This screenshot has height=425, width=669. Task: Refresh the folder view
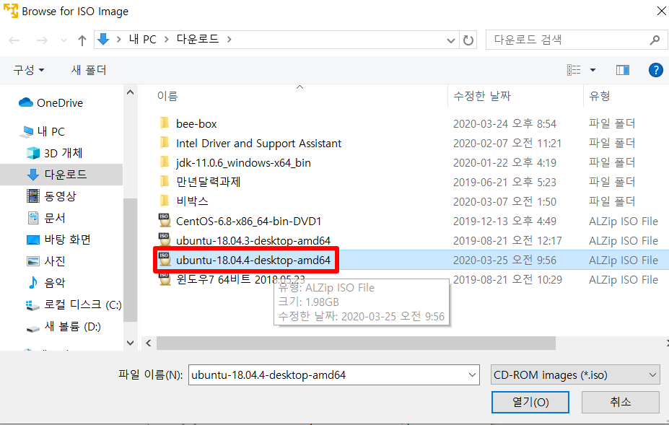click(468, 40)
